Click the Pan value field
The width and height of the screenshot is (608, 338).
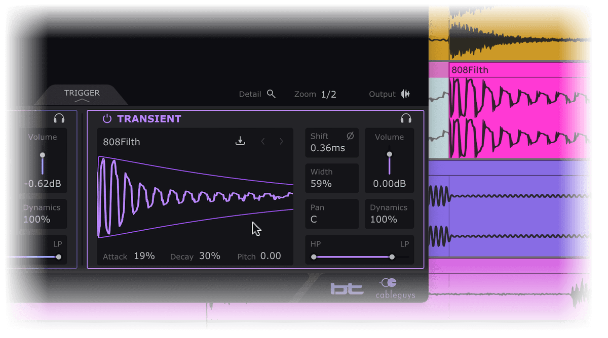click(x=332, y=214)
